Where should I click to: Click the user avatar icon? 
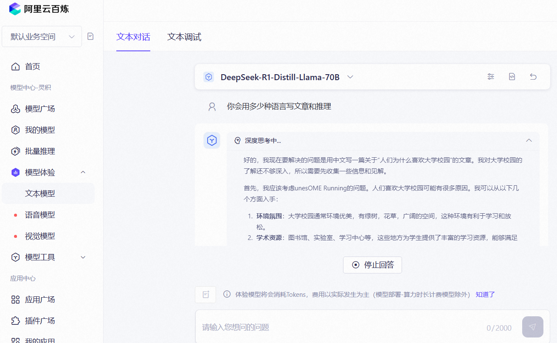tap(212, 106)
